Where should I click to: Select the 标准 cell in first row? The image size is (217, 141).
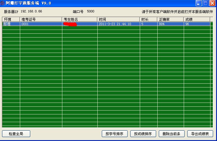(11, 24)
